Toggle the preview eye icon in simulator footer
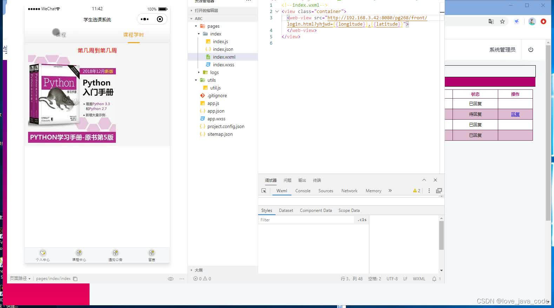554x308 pixels. pyautogui.click(x=171, y=279)
